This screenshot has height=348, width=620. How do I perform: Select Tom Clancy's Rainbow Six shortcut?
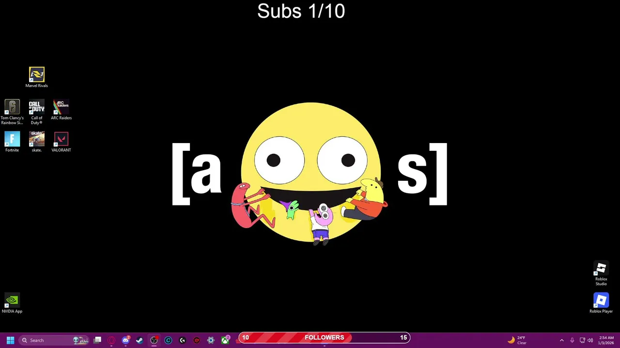coord(12,112)
